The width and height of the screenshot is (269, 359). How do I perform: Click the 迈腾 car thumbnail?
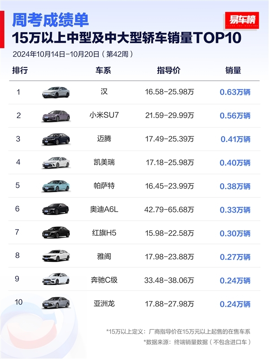coord(56,139)
